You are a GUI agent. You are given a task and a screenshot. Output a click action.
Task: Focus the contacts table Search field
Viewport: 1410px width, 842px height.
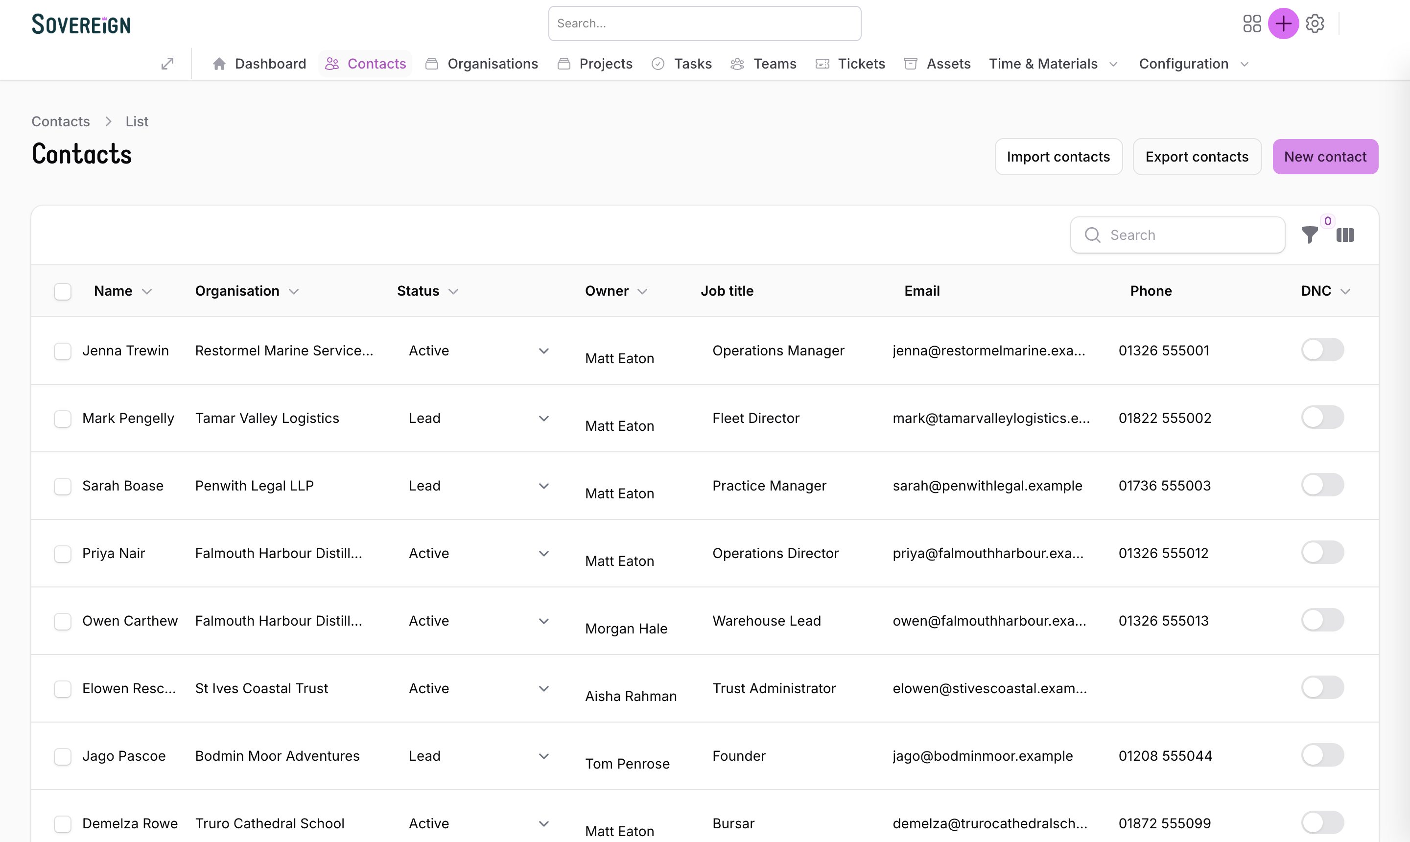[x=1177, y=235]
